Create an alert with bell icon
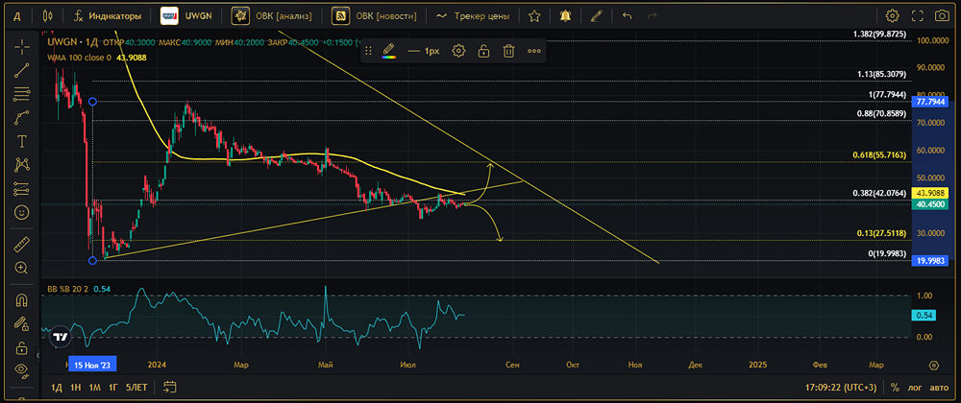The width and height of the screenshot is (961, 403). [x=564, y=16]
